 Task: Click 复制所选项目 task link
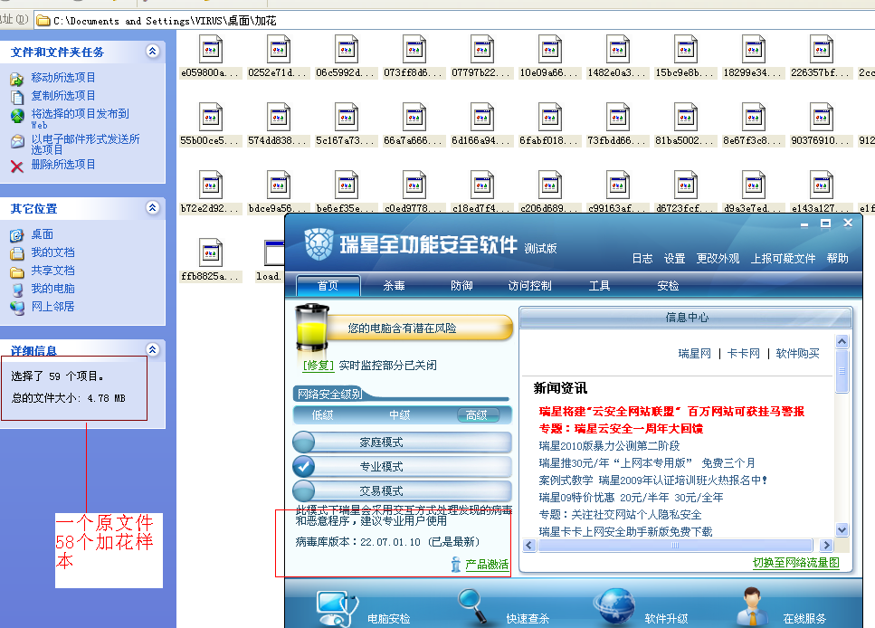pyautogui.click(x=63, y=95)
